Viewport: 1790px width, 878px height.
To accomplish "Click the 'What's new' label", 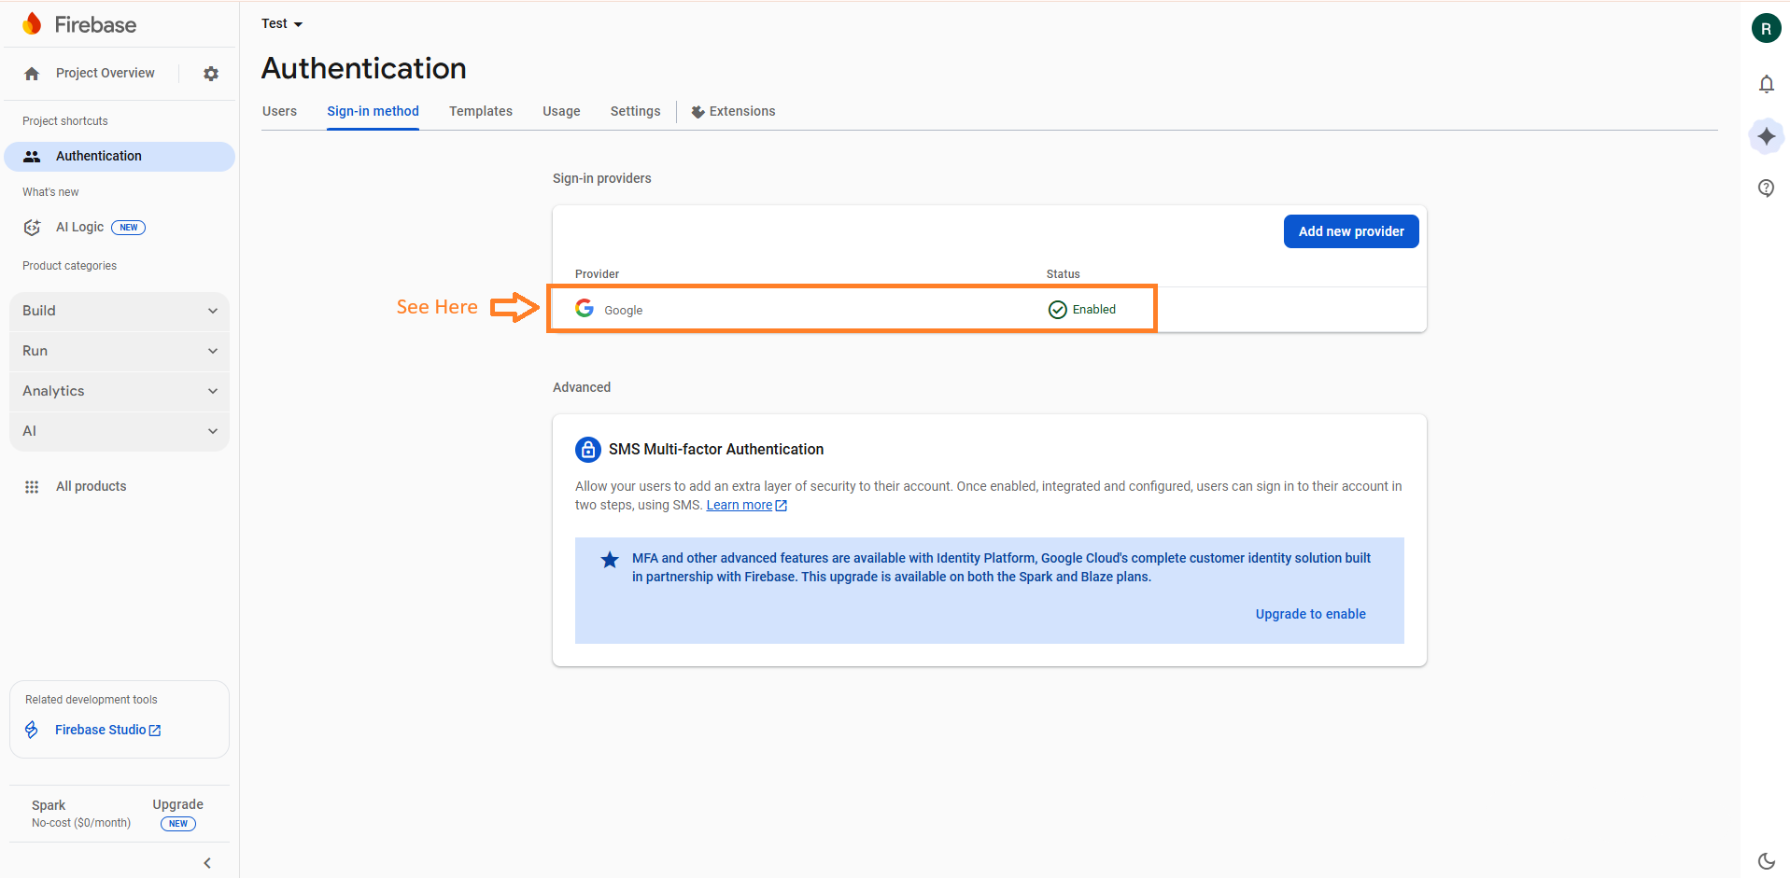I will (50, 192).
